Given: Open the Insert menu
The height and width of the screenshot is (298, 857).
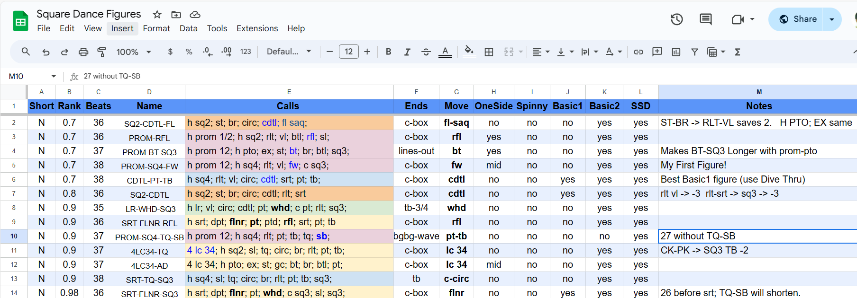Looking at the screenshot, I should pos(122,28).
